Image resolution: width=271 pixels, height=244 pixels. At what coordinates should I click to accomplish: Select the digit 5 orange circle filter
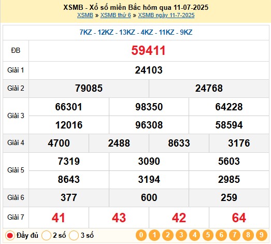click(208, 235)
